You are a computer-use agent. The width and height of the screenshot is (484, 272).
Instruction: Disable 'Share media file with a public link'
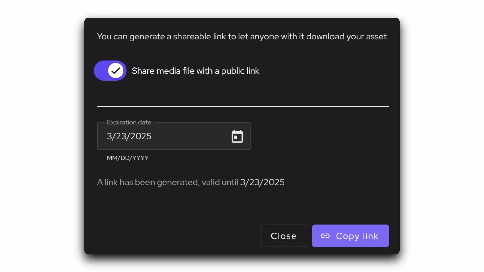[x=110, y=71]
